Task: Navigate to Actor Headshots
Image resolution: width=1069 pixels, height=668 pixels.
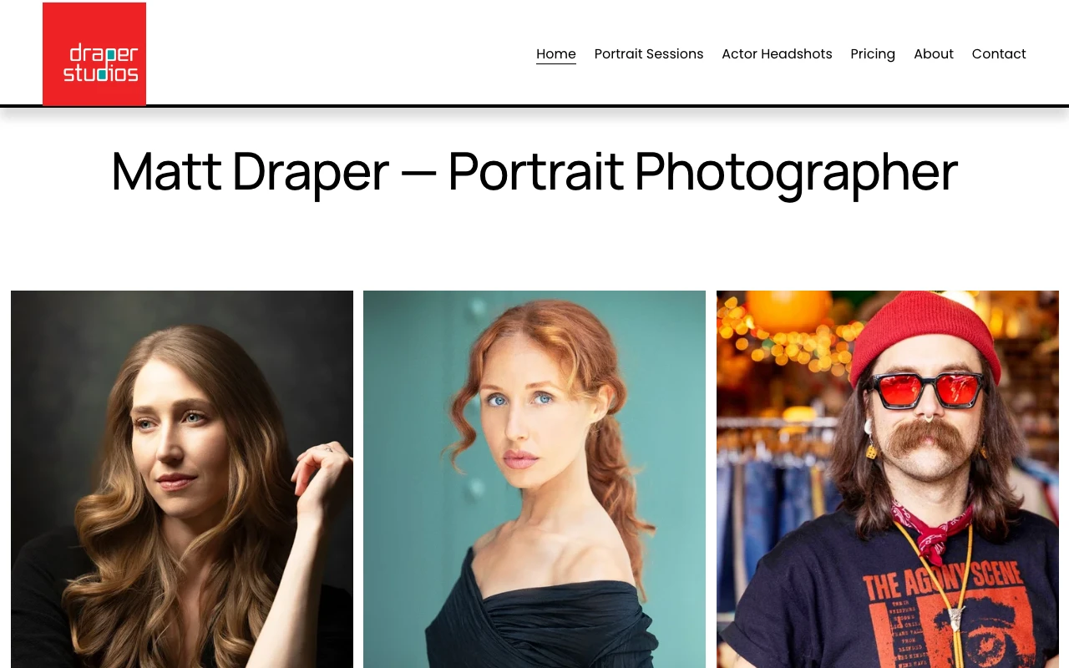Action: pos(777,54)
